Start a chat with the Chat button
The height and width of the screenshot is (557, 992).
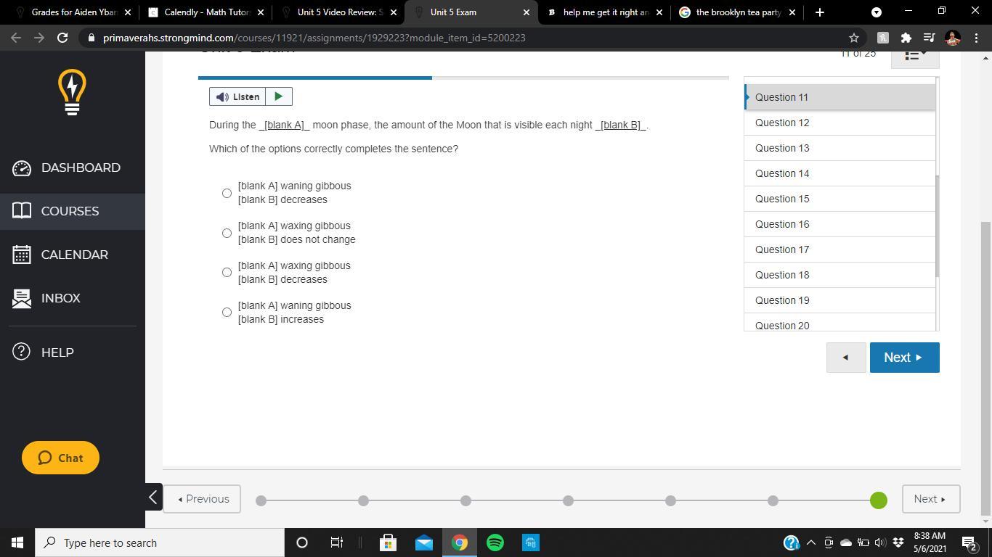pos(60,458)
